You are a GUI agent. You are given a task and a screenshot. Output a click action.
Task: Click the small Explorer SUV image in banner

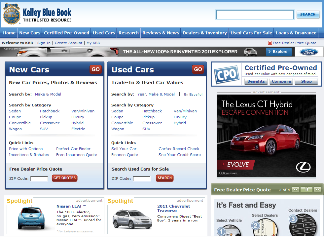click(x=250, y=52)
